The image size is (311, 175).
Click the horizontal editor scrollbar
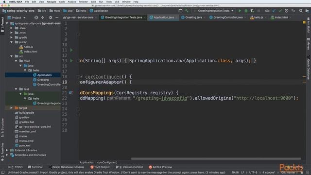tap(216, 159)
